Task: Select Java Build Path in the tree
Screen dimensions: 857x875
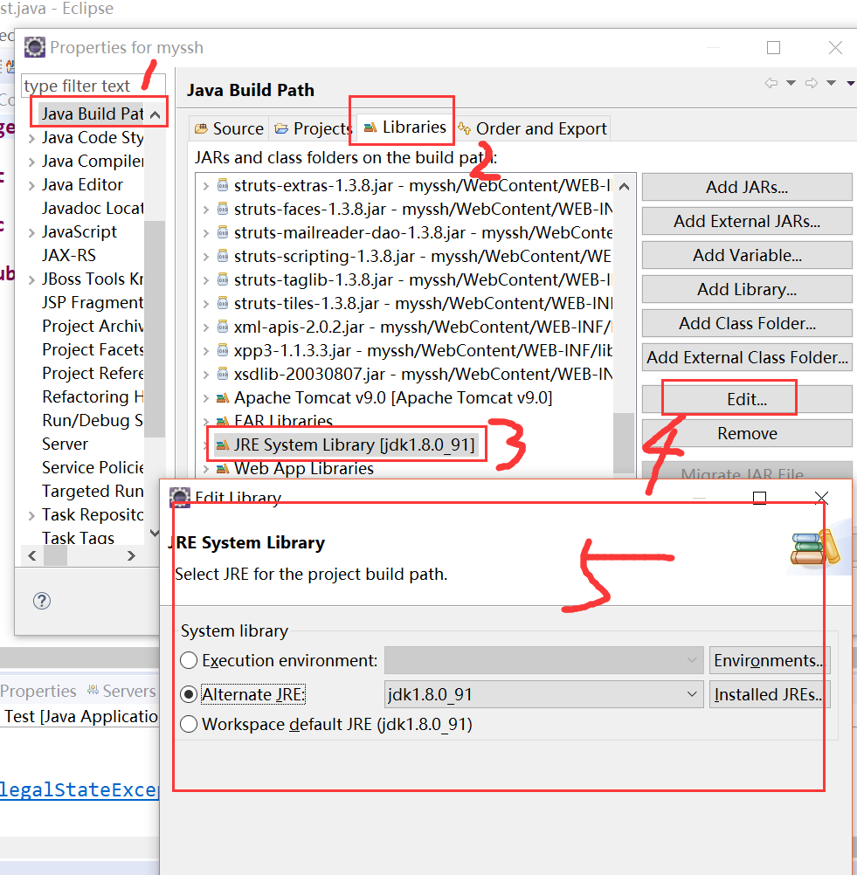Action: coord(92,114)
